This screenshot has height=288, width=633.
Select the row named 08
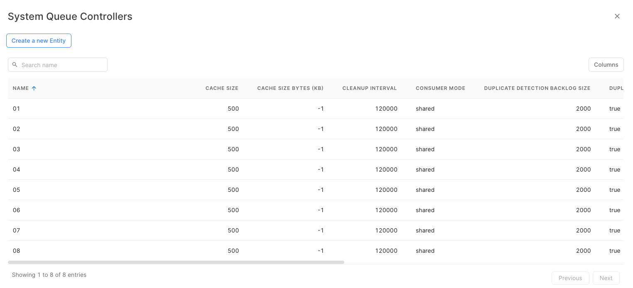17,251
